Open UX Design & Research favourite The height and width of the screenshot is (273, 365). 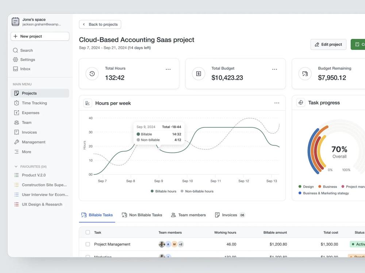click(40, 204)
